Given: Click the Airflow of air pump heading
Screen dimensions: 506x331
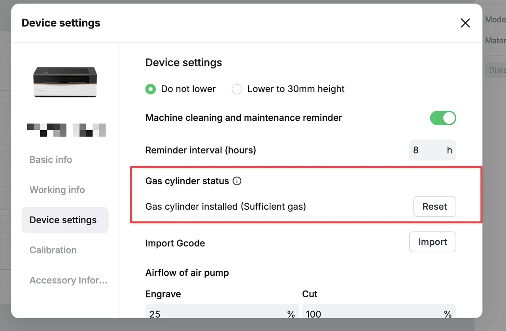Looking at the screenshot, I should tap(187, 273).
